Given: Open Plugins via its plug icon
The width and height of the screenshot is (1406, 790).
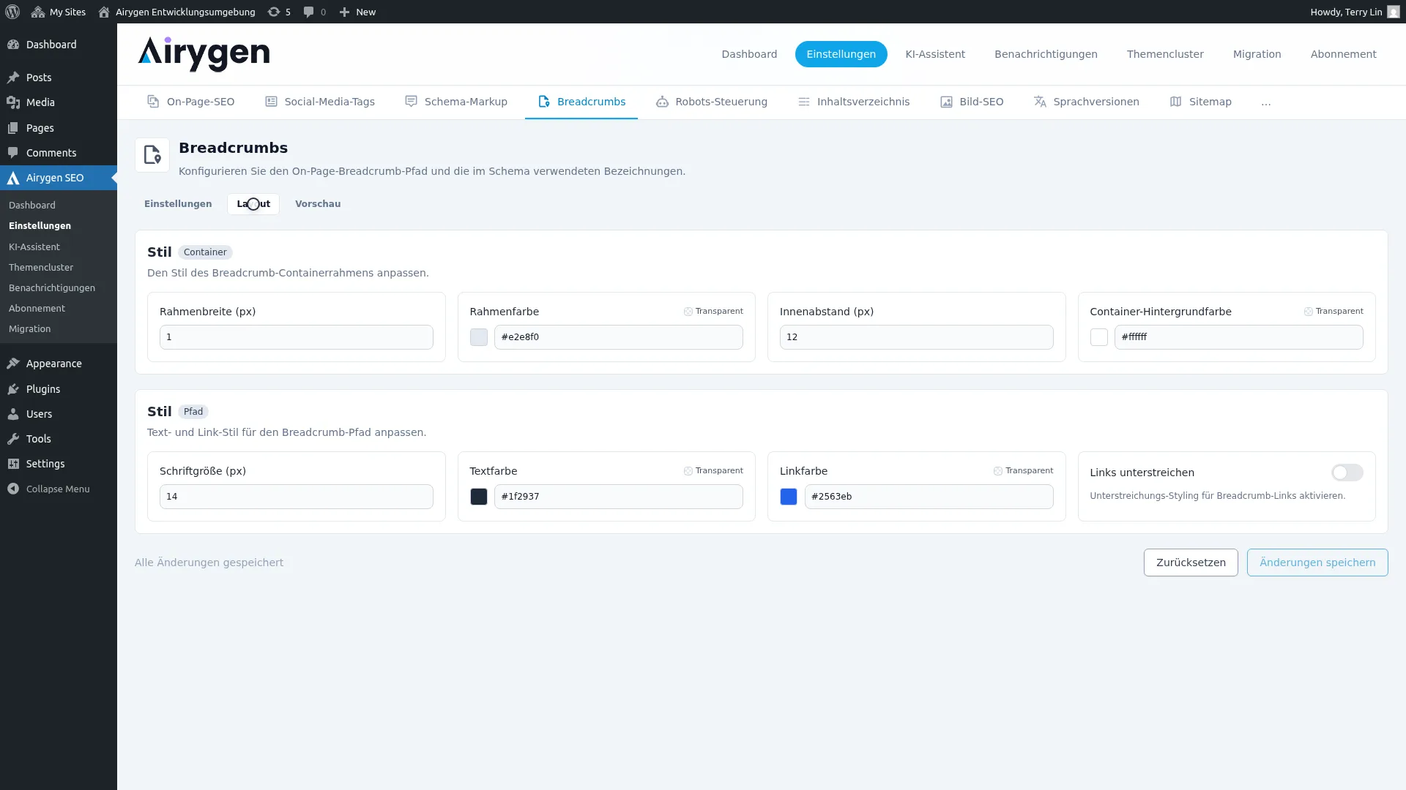Looking at the screenshot, I should coord(13,389).
